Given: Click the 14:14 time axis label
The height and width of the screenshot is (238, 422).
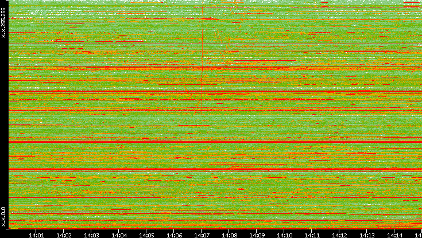Looking at the screenshot, I should [x=394, y=235].
